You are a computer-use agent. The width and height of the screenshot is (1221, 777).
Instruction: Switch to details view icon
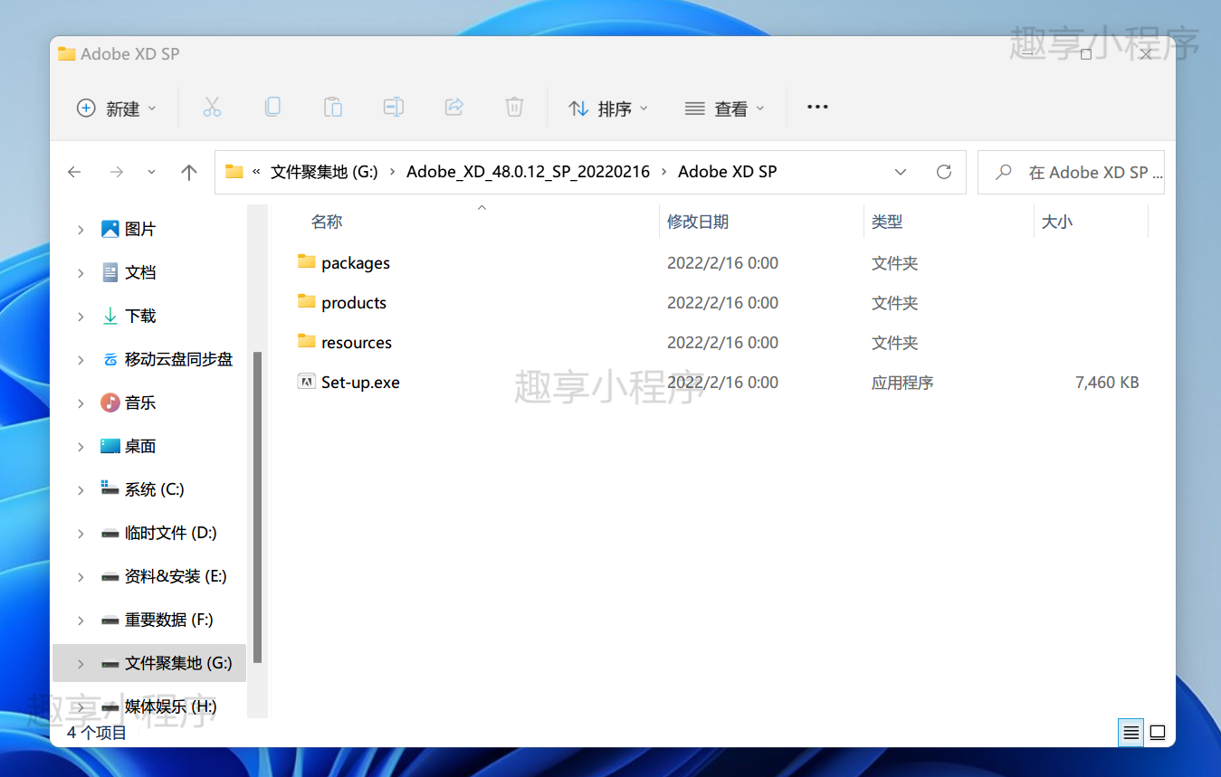pyautogui.click(x=1130, y=732)
